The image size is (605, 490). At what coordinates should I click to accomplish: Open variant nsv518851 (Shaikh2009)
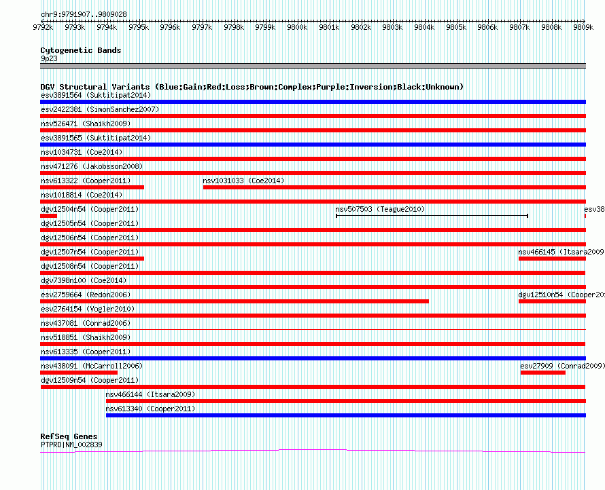click(86, 337)
